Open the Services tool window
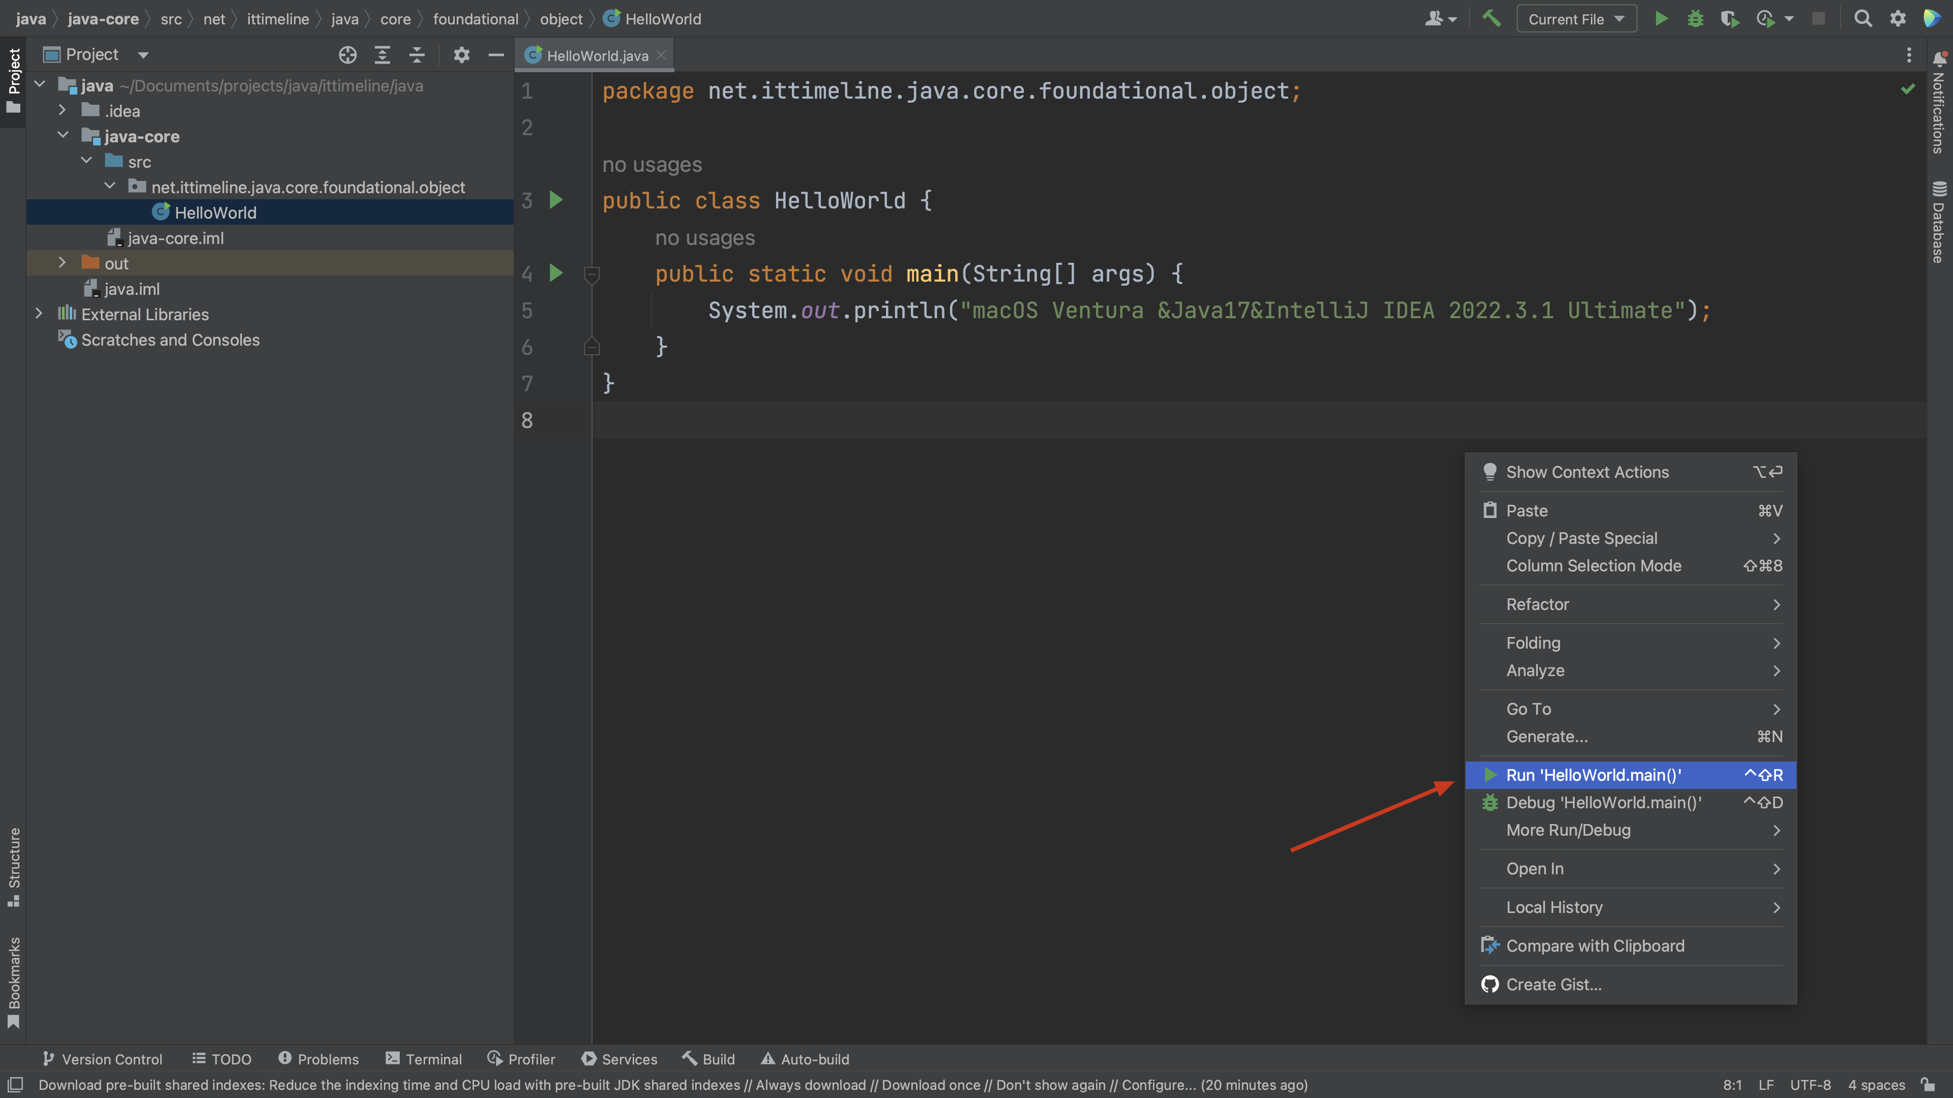 point(618,1059)
